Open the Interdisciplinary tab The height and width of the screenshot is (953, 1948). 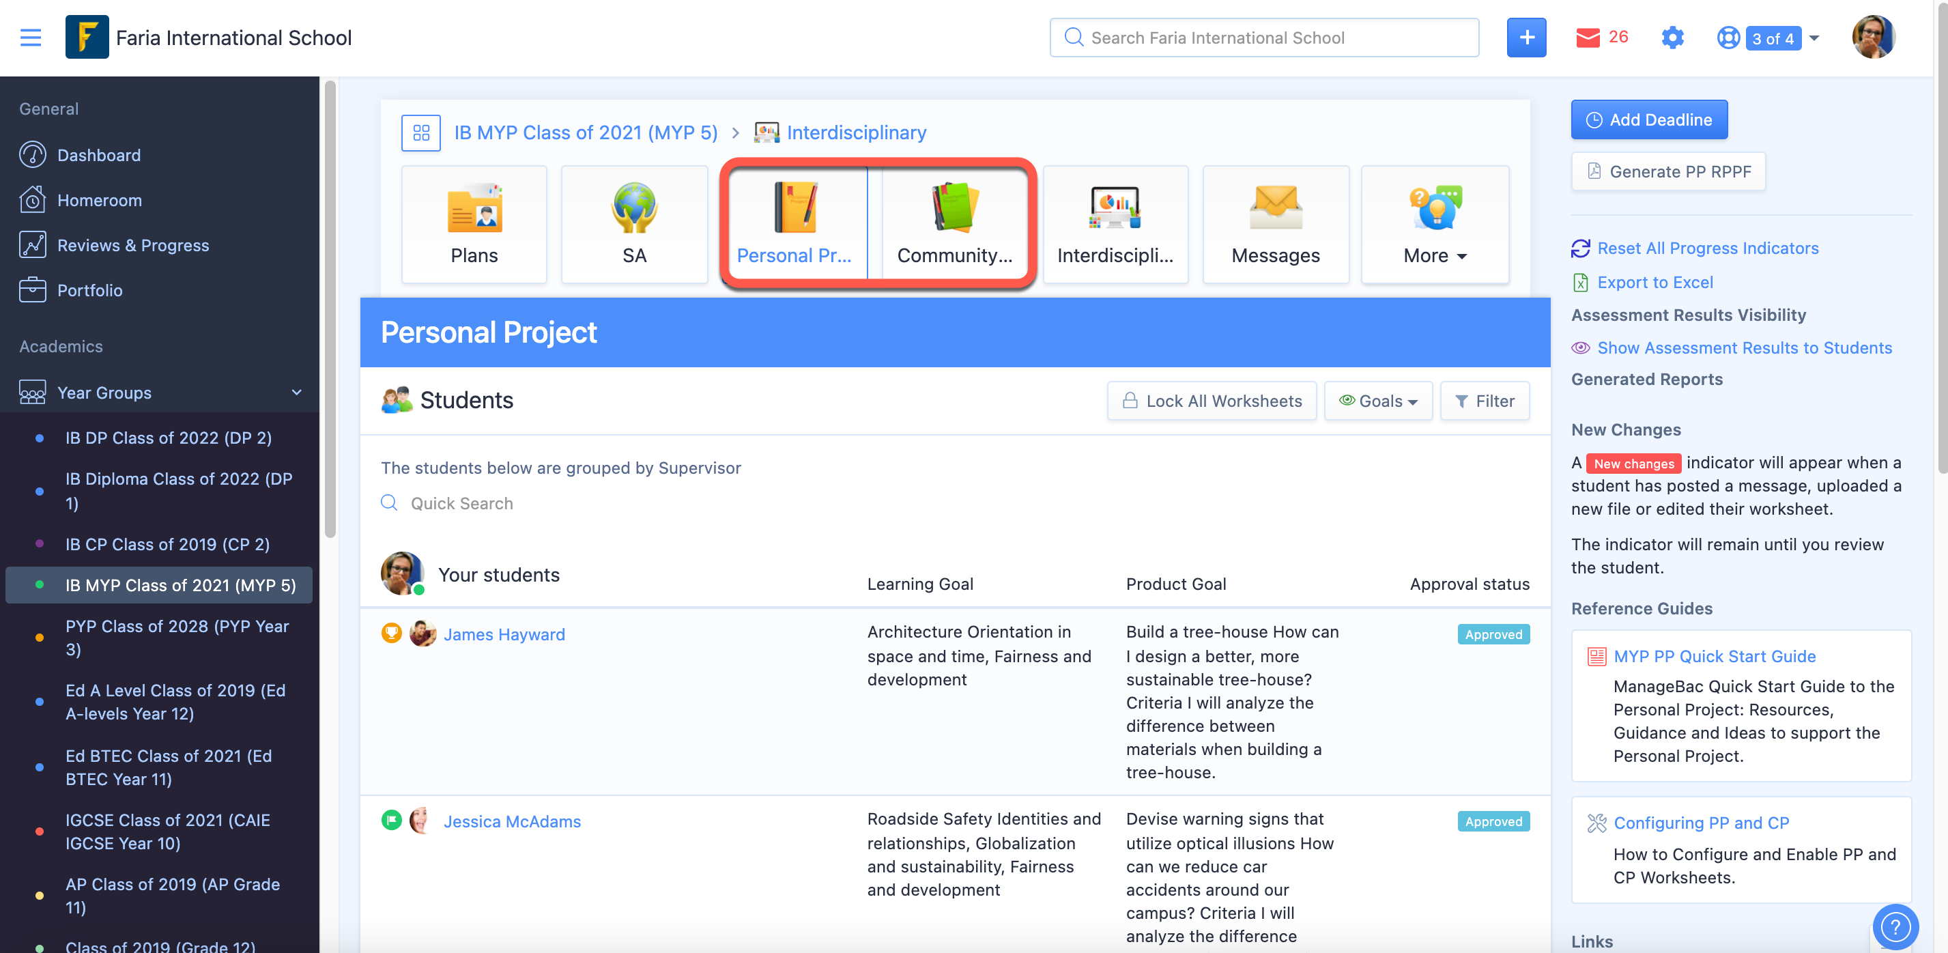click(1115, 224)
